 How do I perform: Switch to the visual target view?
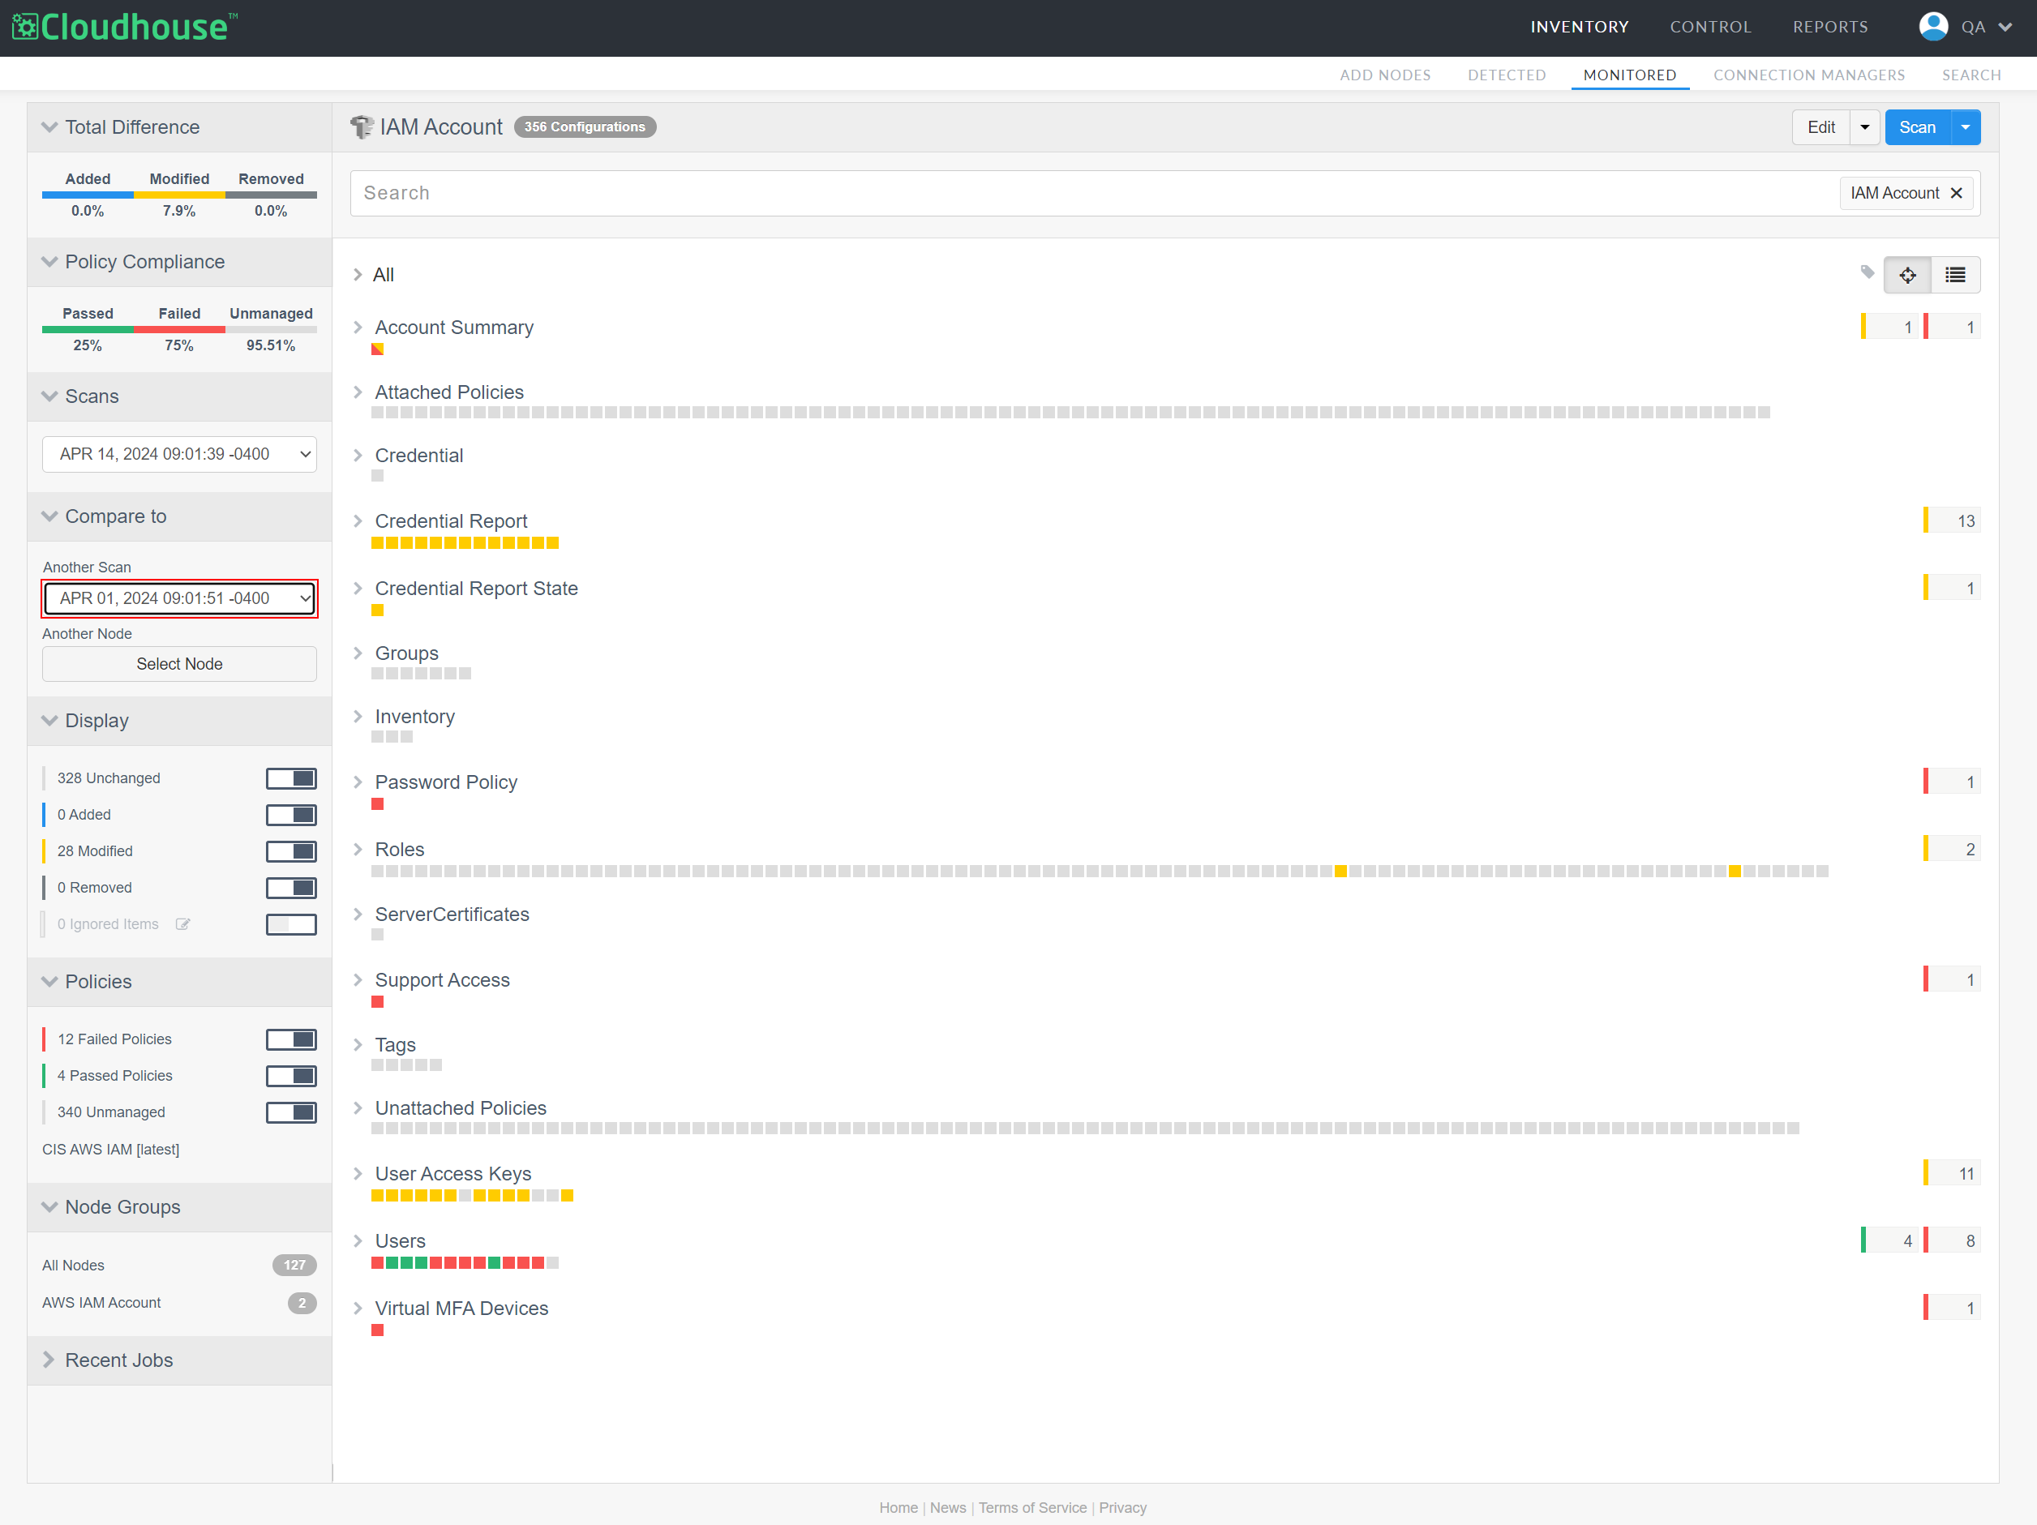1907,274
